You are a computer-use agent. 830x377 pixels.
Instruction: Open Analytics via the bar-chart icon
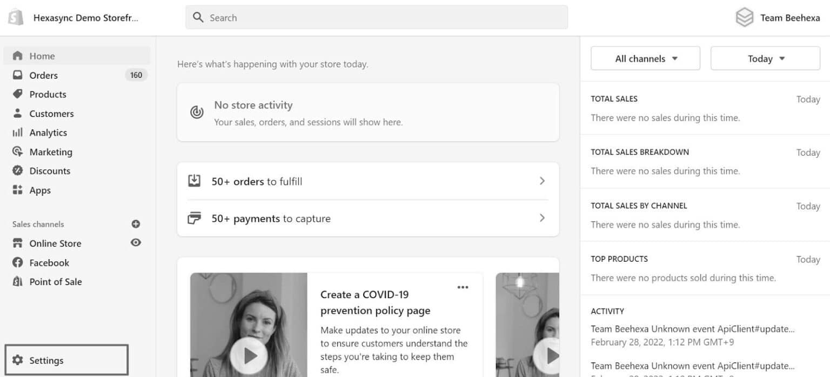point(18,133)
